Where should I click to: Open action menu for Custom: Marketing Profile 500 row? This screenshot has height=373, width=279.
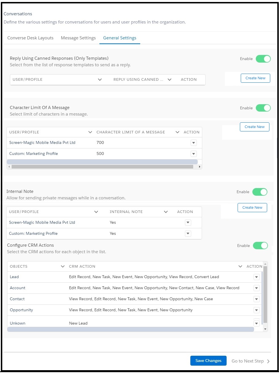click(x=193, y=154)
